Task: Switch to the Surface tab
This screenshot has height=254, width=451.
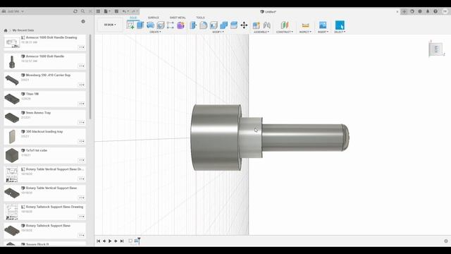Action: tap(154, 18)
